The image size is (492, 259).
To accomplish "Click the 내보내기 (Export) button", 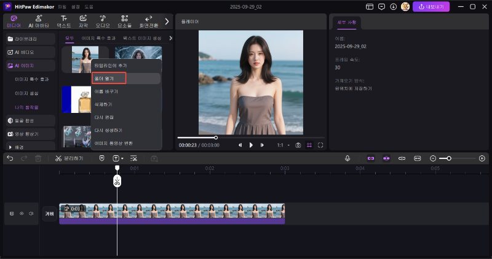I will (431, 7).
